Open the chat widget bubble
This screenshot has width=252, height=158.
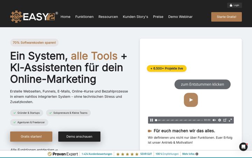click(x=243, y=147)
